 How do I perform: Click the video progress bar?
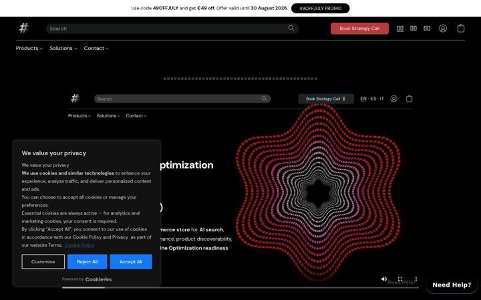click(x=240, y=287)
